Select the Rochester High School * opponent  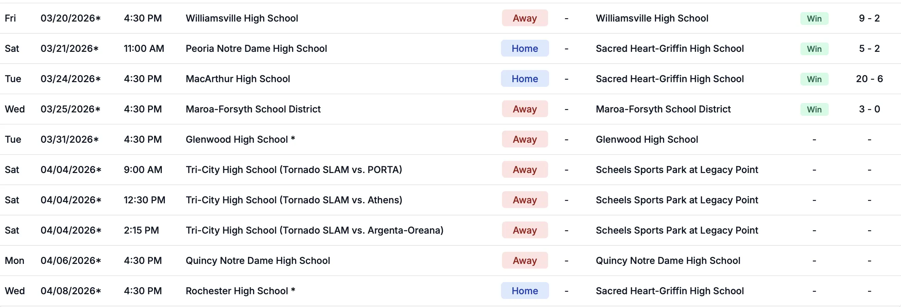click(x=240, y=291)
